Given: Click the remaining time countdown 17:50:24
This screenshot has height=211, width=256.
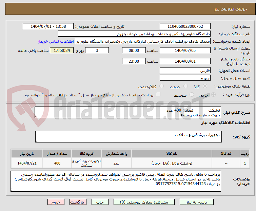Looking at the screenshot, I should pos(62,50).
